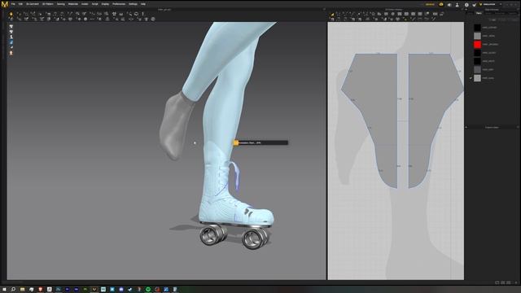Open Windows Start menu
521x293 pixels.
(x=4, y=290)
